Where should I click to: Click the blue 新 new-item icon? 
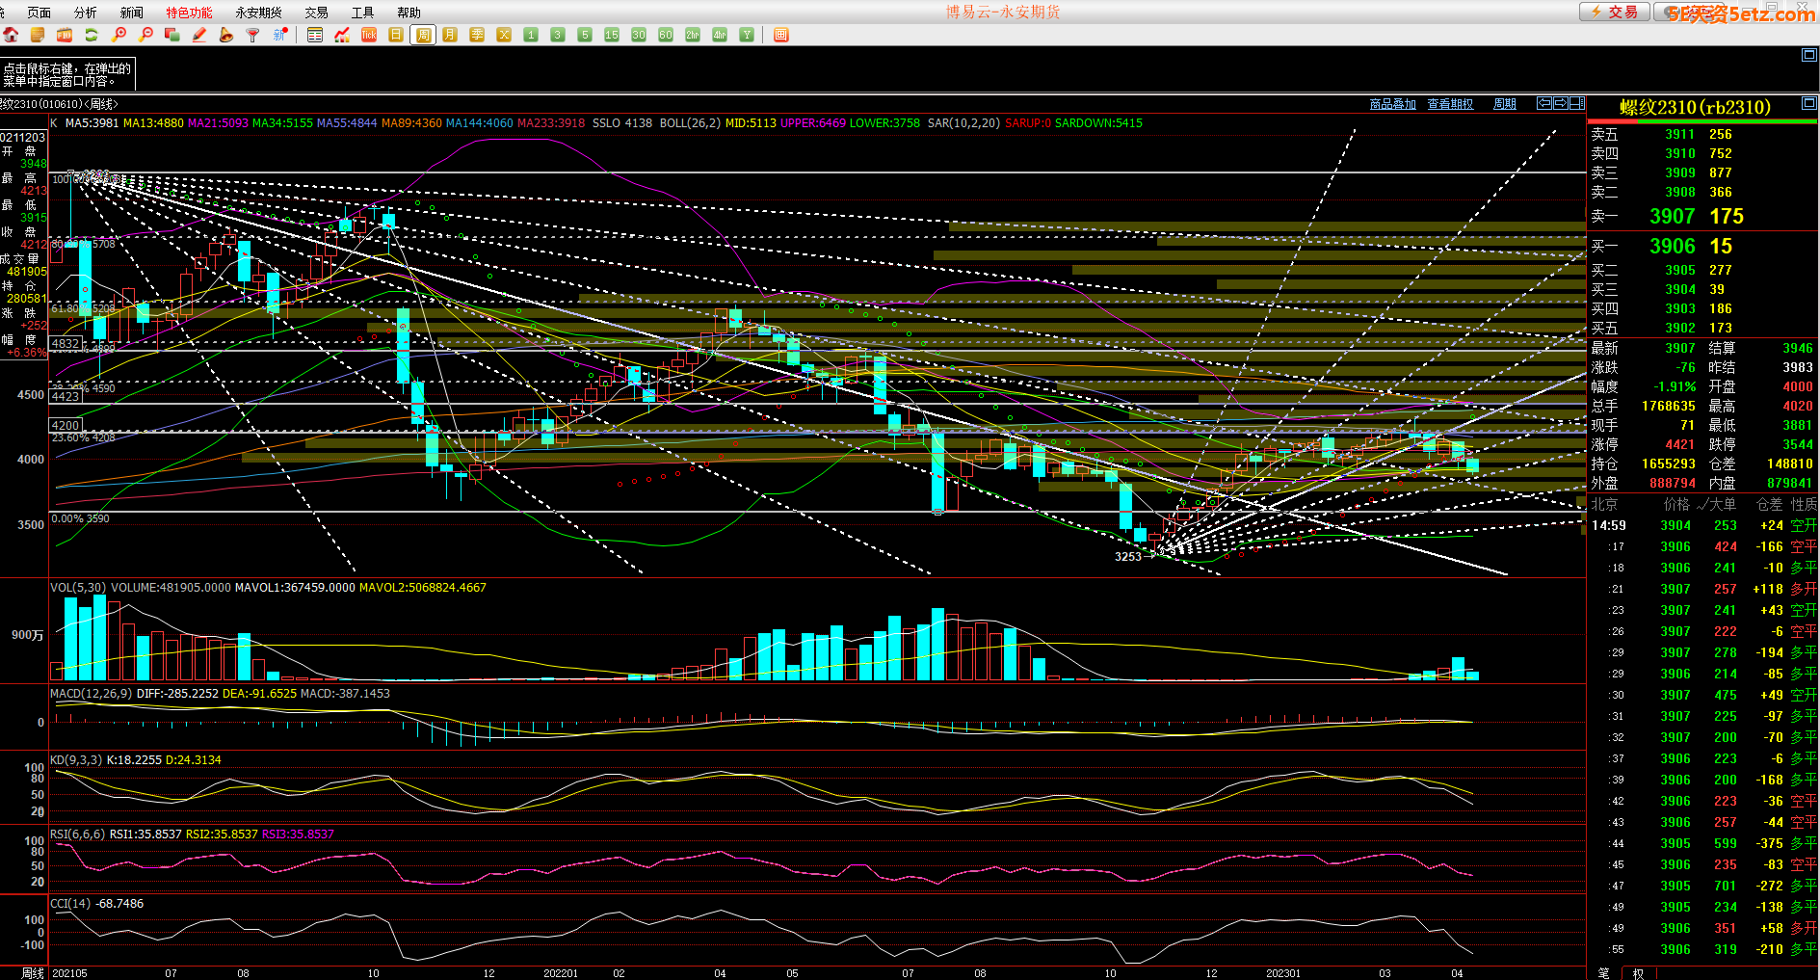tap(280, 35)
